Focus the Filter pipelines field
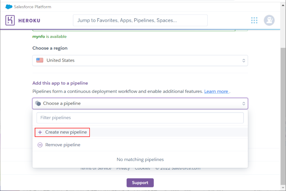Image resolution: width=286 pixels, height=191 pixels. pos(140,117)
